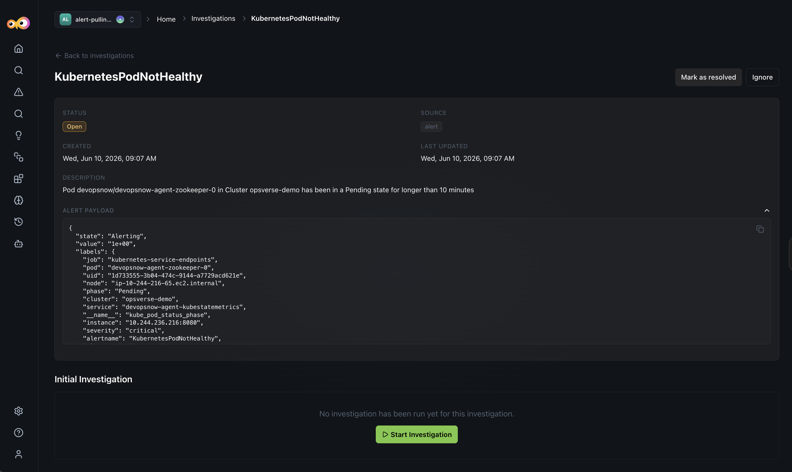Click Back to investigations link
Screen dimensions: 792x472
coord(94,56)
